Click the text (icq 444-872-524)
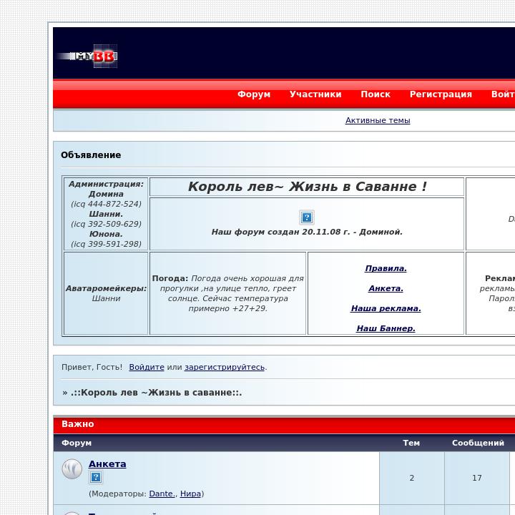 coord(106,204)
